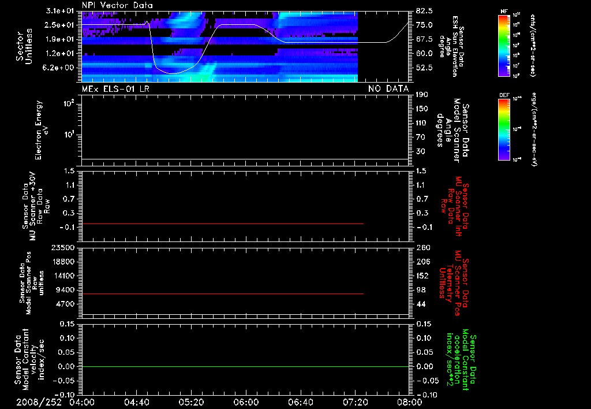
Task: Select the green 'Model Constant acceleration' title
Action: [x=462, y=359]
